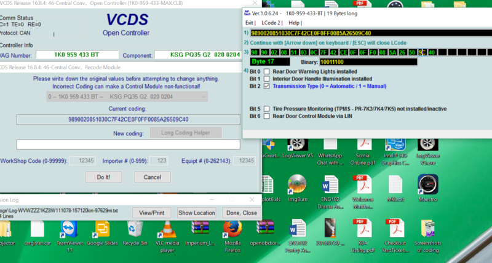Select byte cell 51 in LCode

(294, 52)
